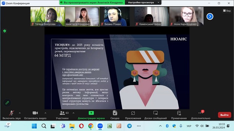The image size is (234, 131).
Task: Open Wi-Fi network tray icon
Action: pyautogui.click(x=197, y=126)
